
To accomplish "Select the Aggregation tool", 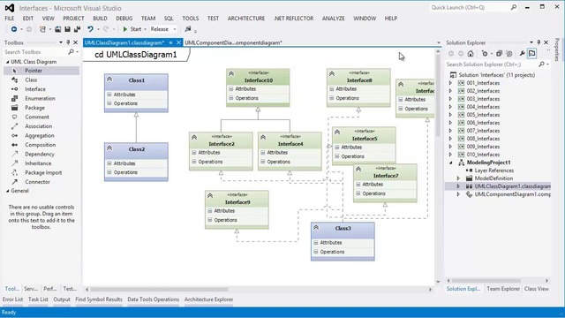I will point(41,135).
